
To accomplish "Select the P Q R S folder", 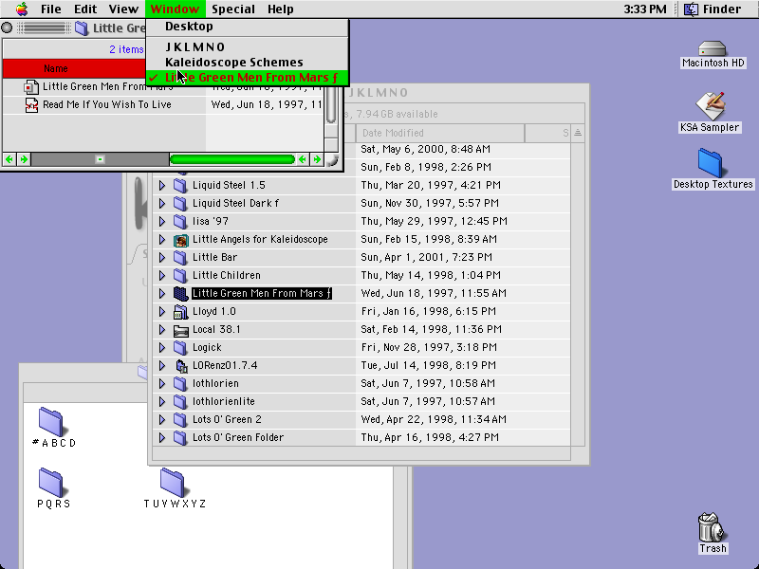I will tap(51, 482).
